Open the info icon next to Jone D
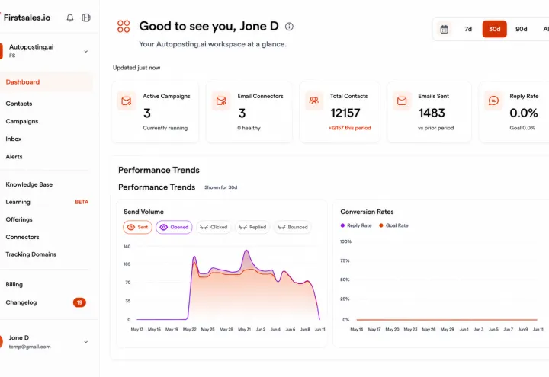This screenshot has height=377, width=549. pos(289,26)
